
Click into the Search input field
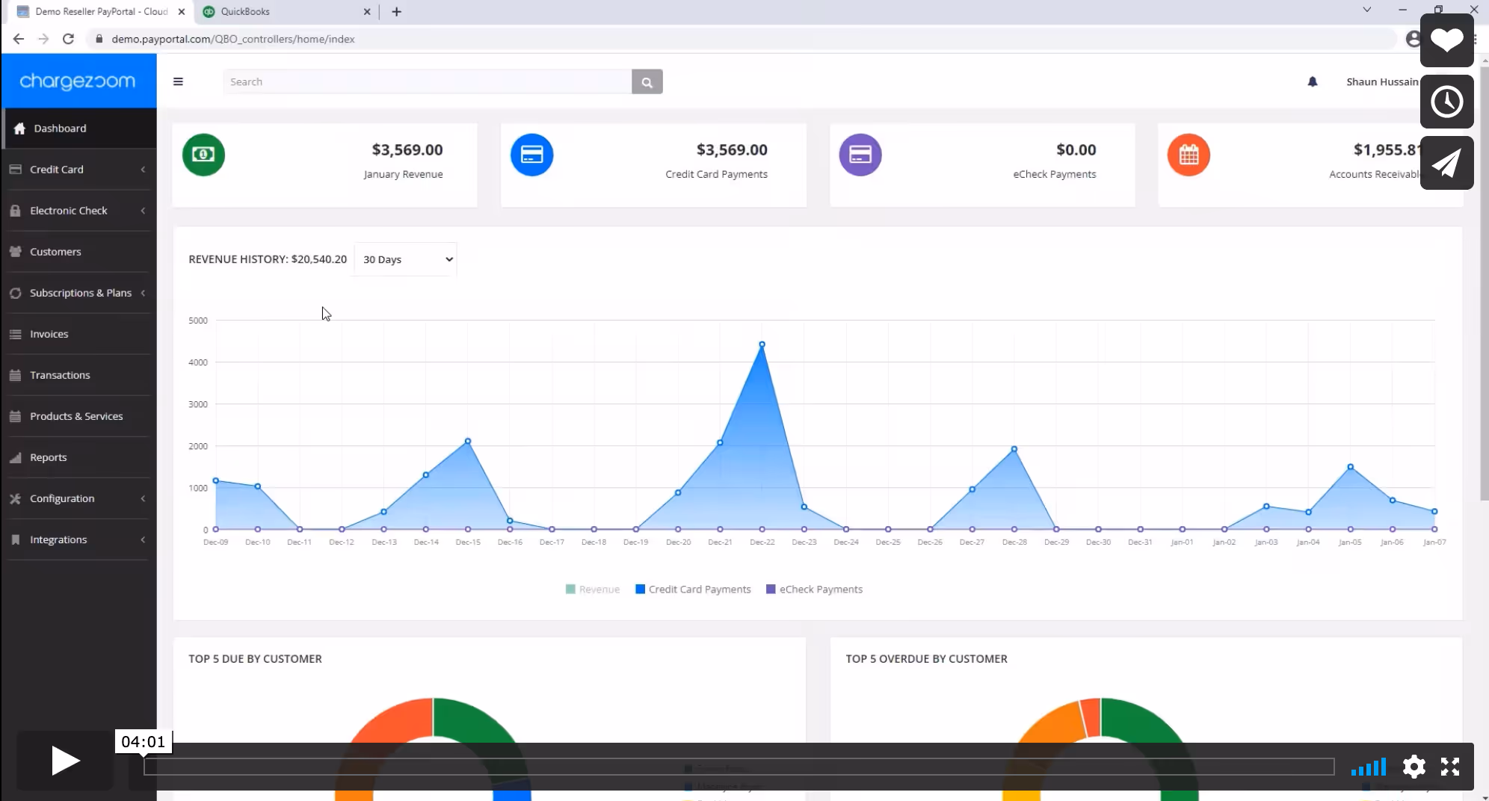point(428,81)
